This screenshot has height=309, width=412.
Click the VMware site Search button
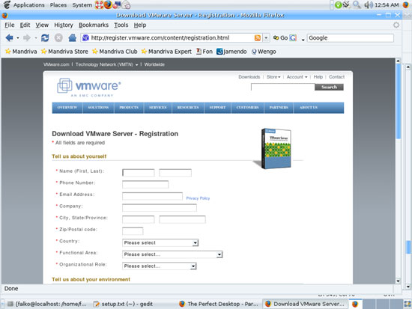(x=329, y=87)
